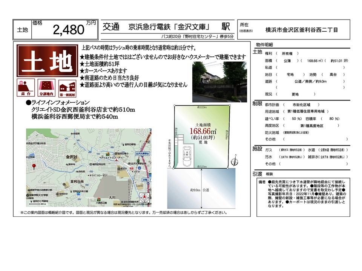Click the 備考 remarks label
Image resolution: width=362 pixels, height=271 pixels.
262,182
